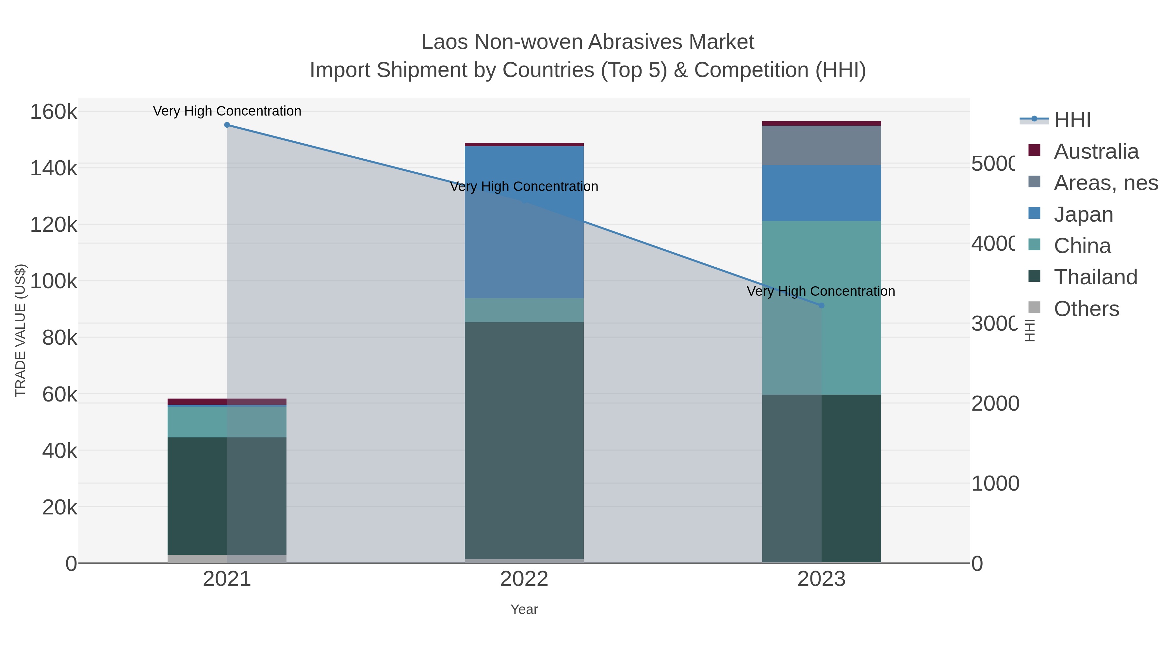Click the Very High Concentration label at 2022

coord(524,186)
